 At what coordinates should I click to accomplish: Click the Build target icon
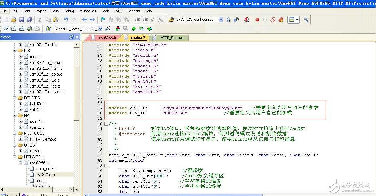(14, 29)
